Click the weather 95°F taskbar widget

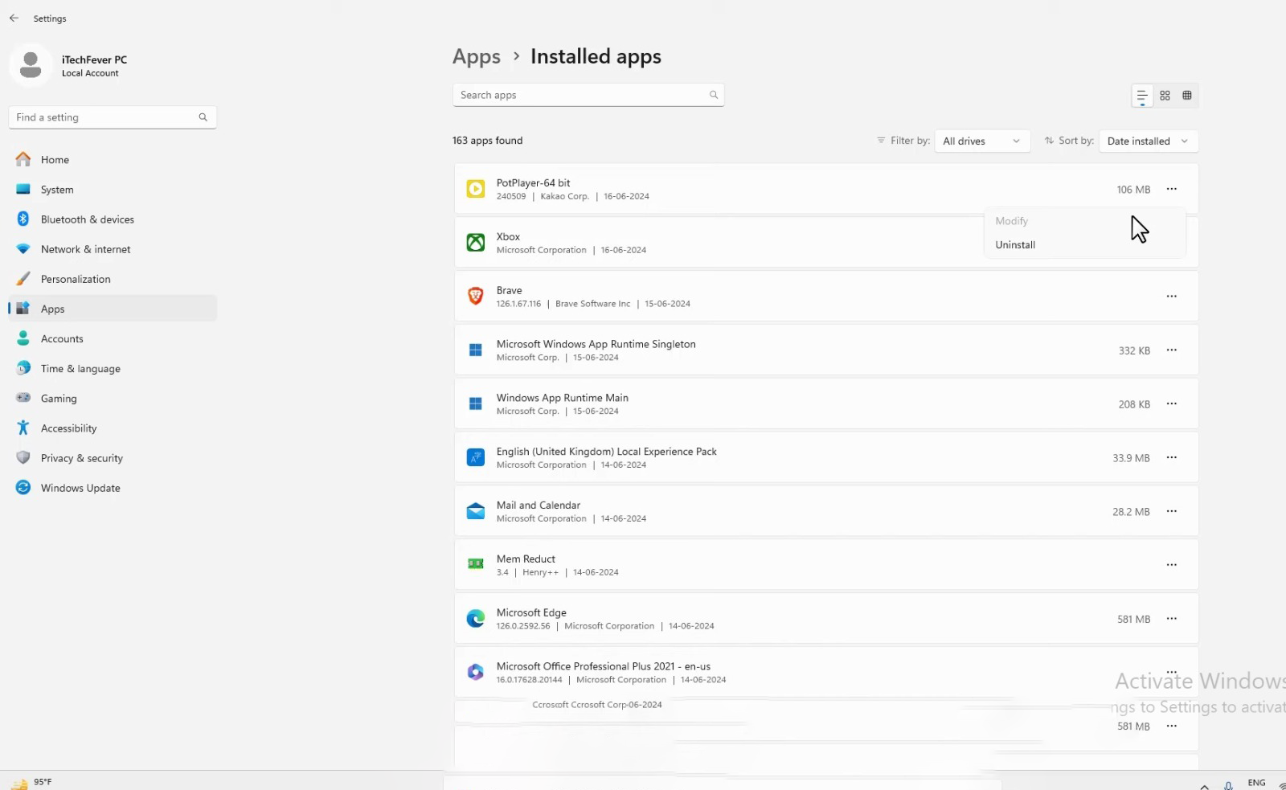pos(32,783)
